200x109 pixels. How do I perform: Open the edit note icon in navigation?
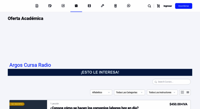pos(50,6)
